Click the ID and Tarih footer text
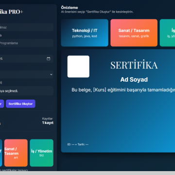This screenshot has height=175, width=175. [x=78, y=144]
